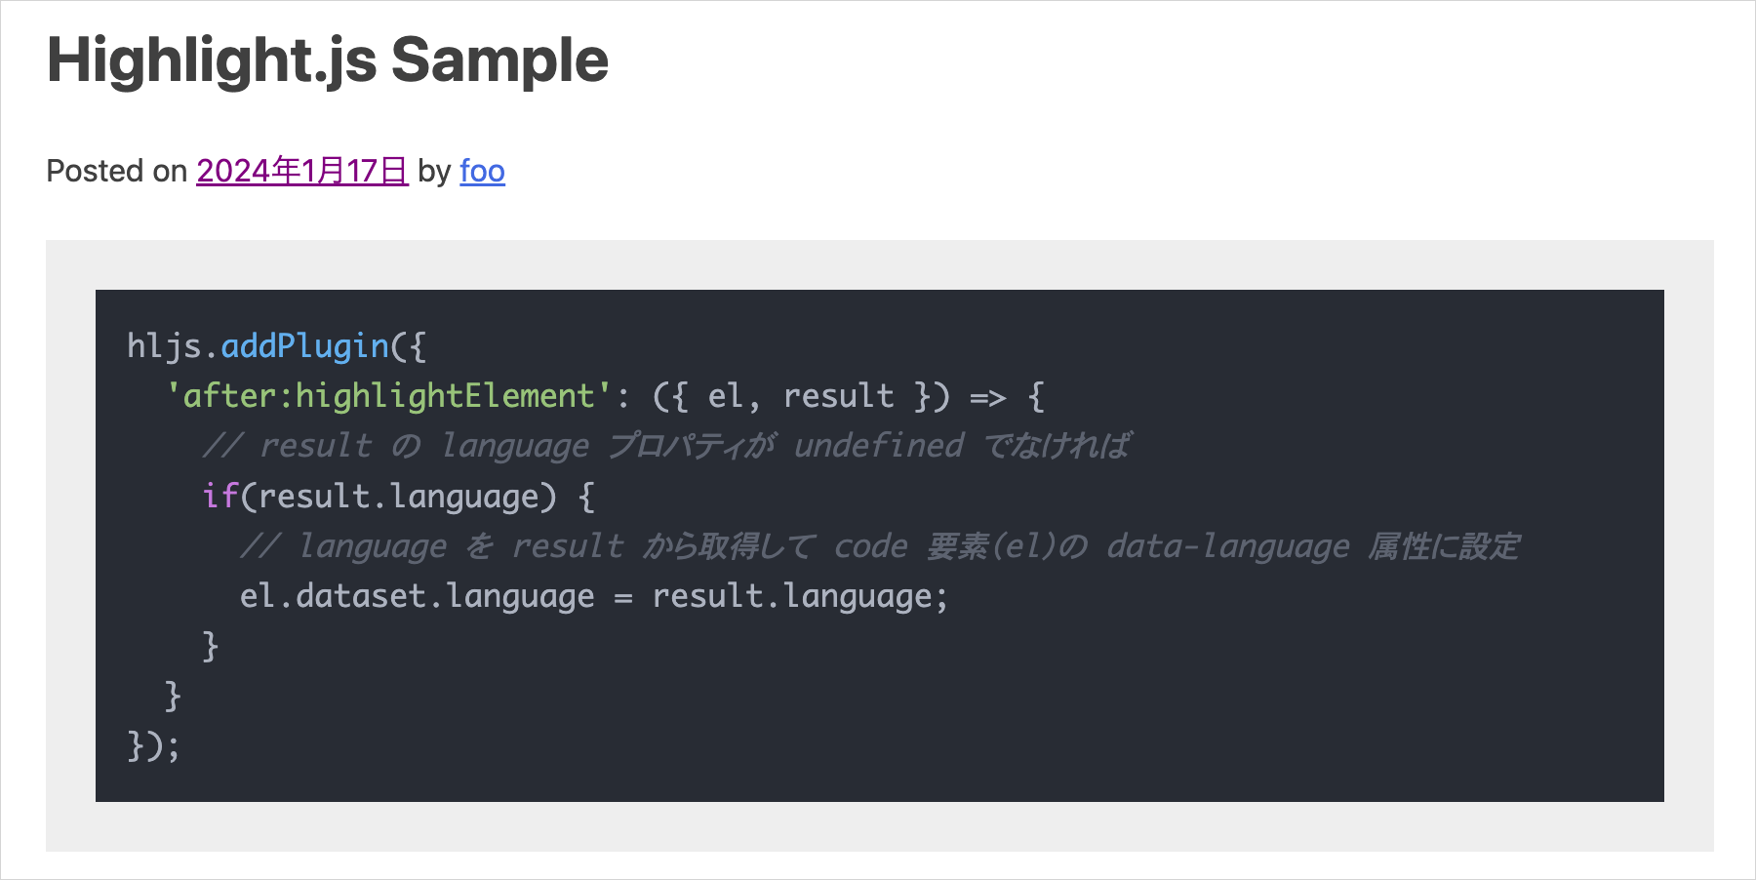Click result.language inside the if condition
1756x880 pixels.
398,496
